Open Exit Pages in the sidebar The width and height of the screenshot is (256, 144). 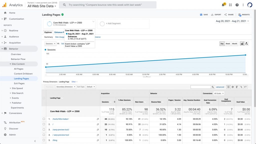click(x=19, y=83)
